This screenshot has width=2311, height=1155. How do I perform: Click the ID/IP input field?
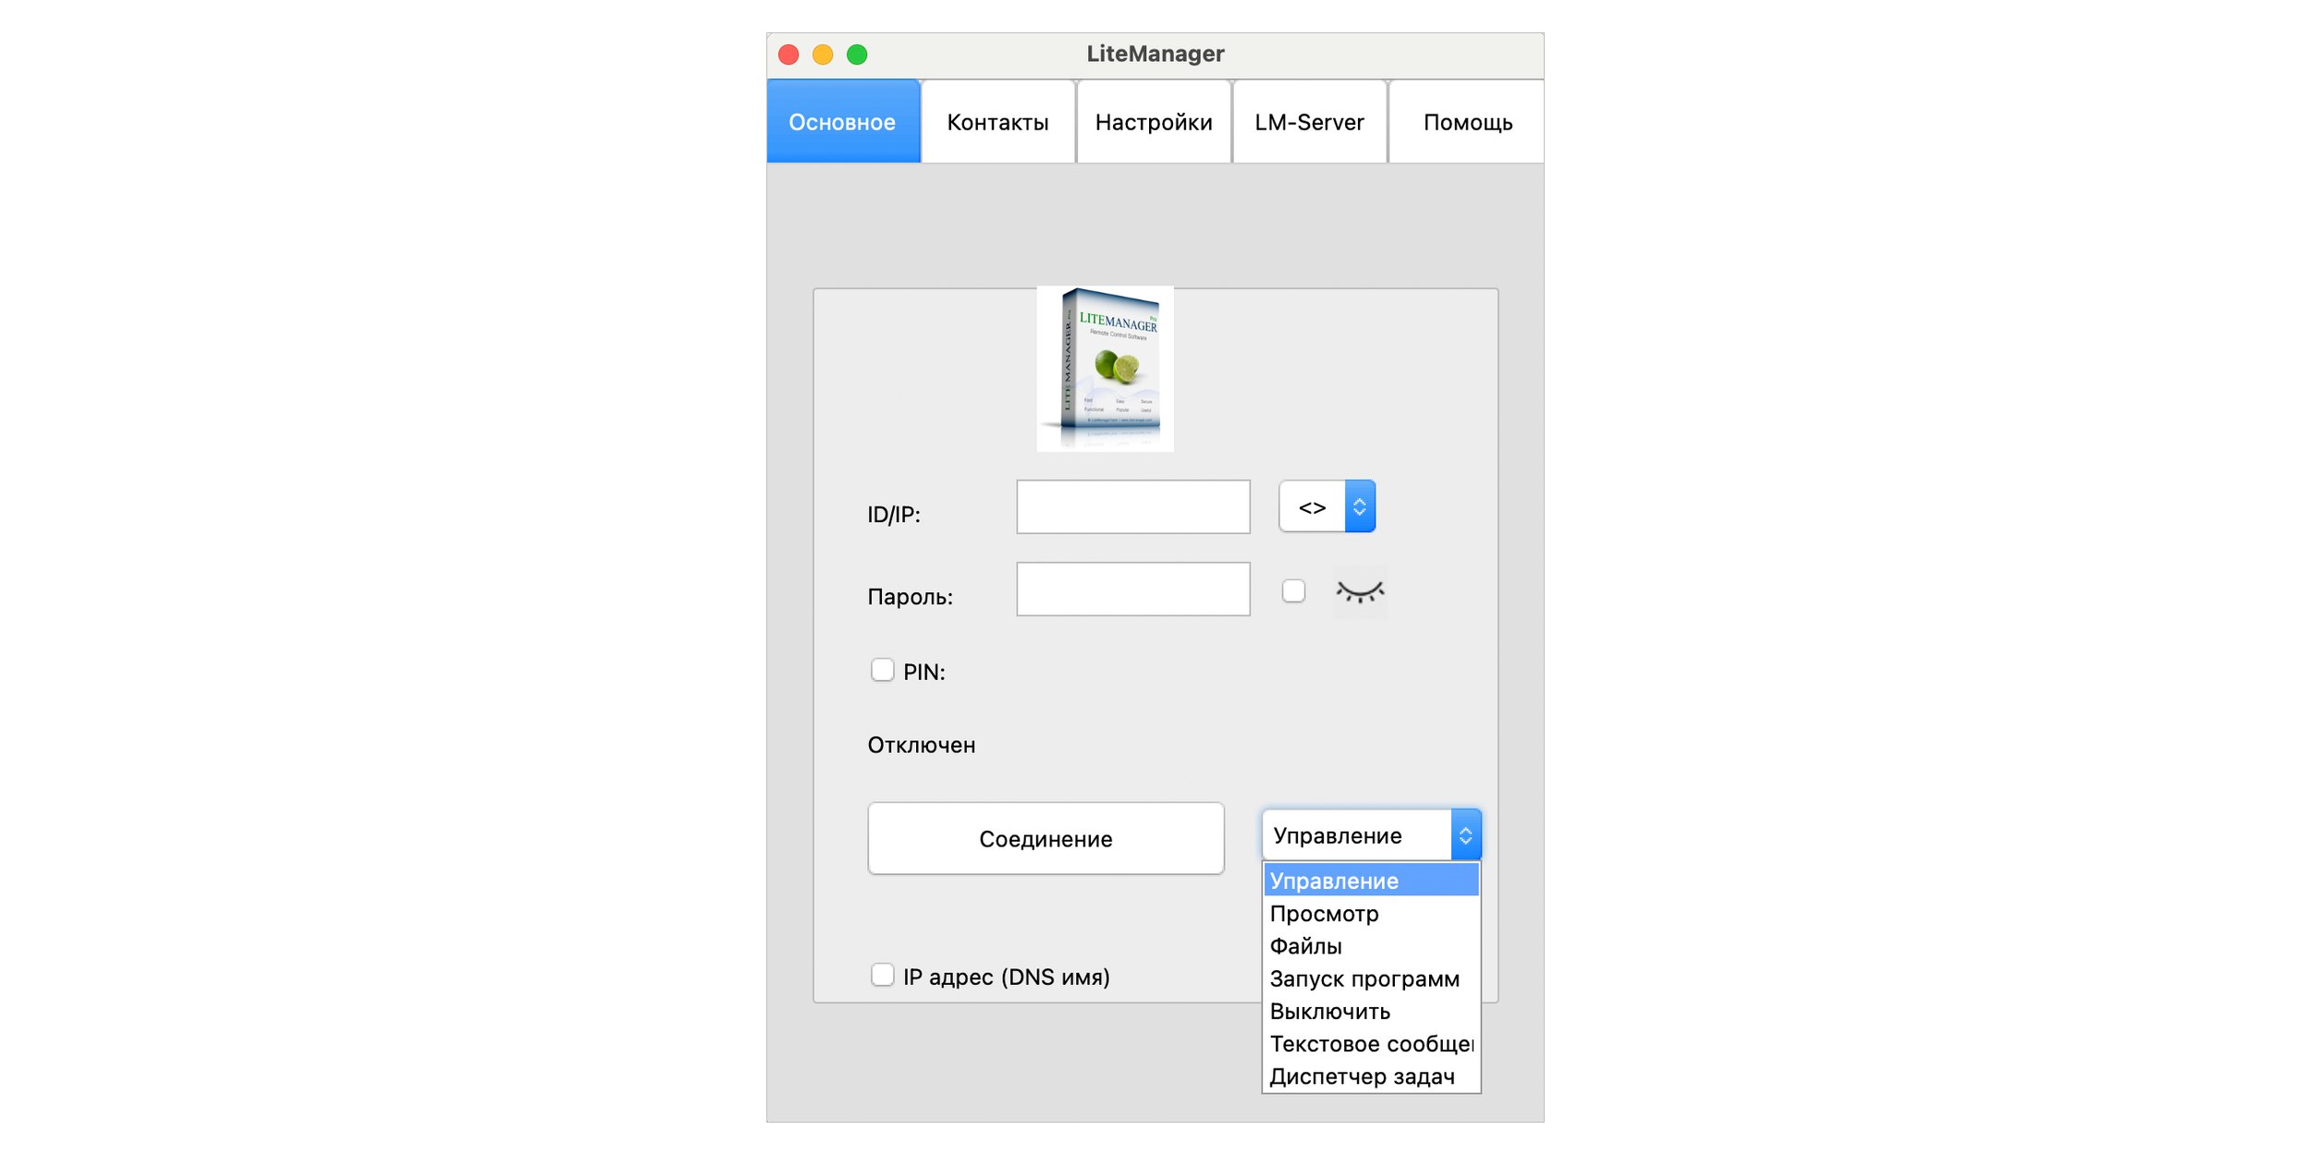[1133, 506]
